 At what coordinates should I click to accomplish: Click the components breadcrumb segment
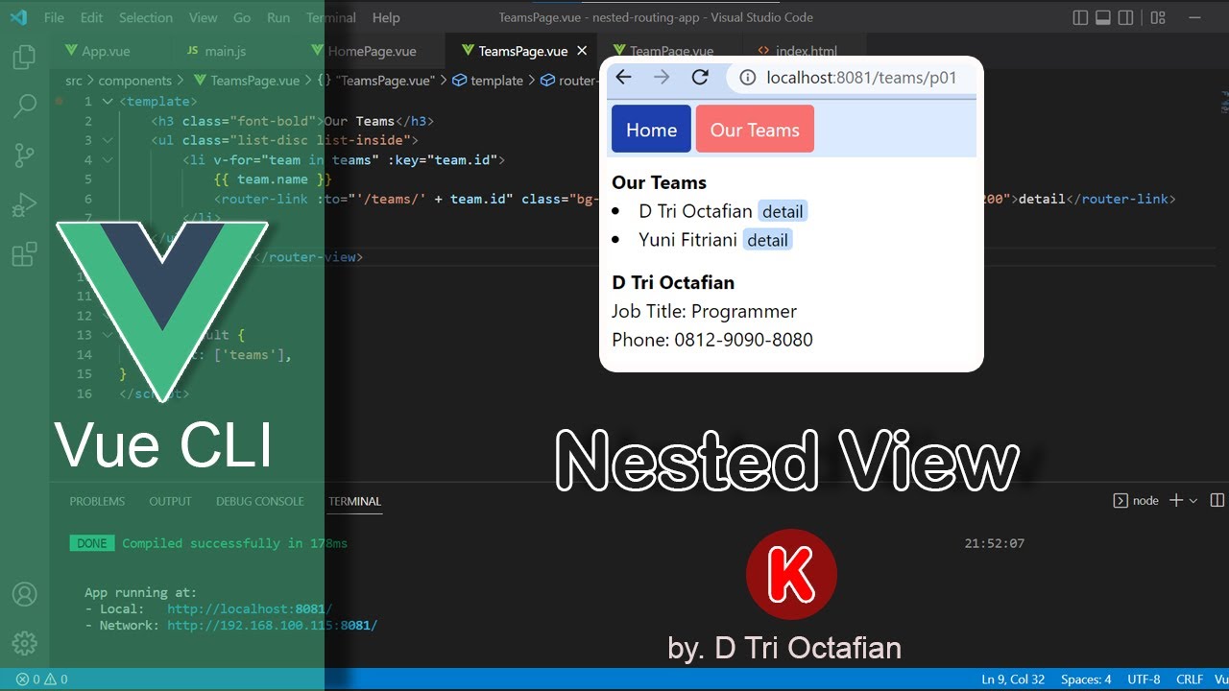coord(134,81)
